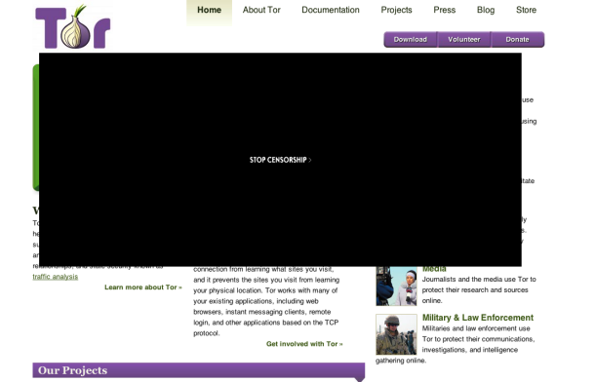The image size is (595, 382).
Task: Click Get involved with Tor link
Action: tap(304, 344)
